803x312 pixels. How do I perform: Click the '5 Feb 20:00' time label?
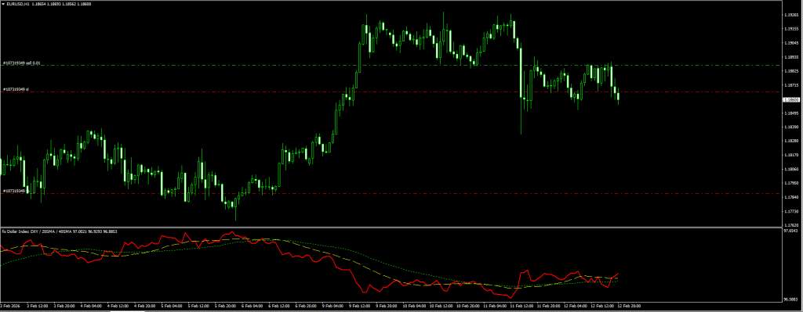(224, 306)
